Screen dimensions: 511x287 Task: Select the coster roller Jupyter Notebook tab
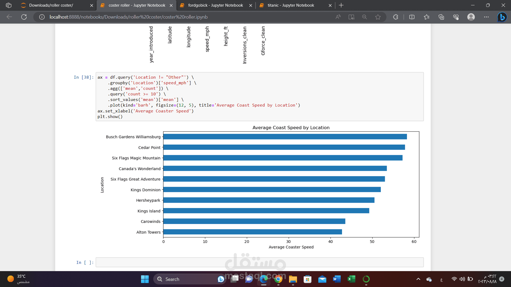(x=137, y=5)
